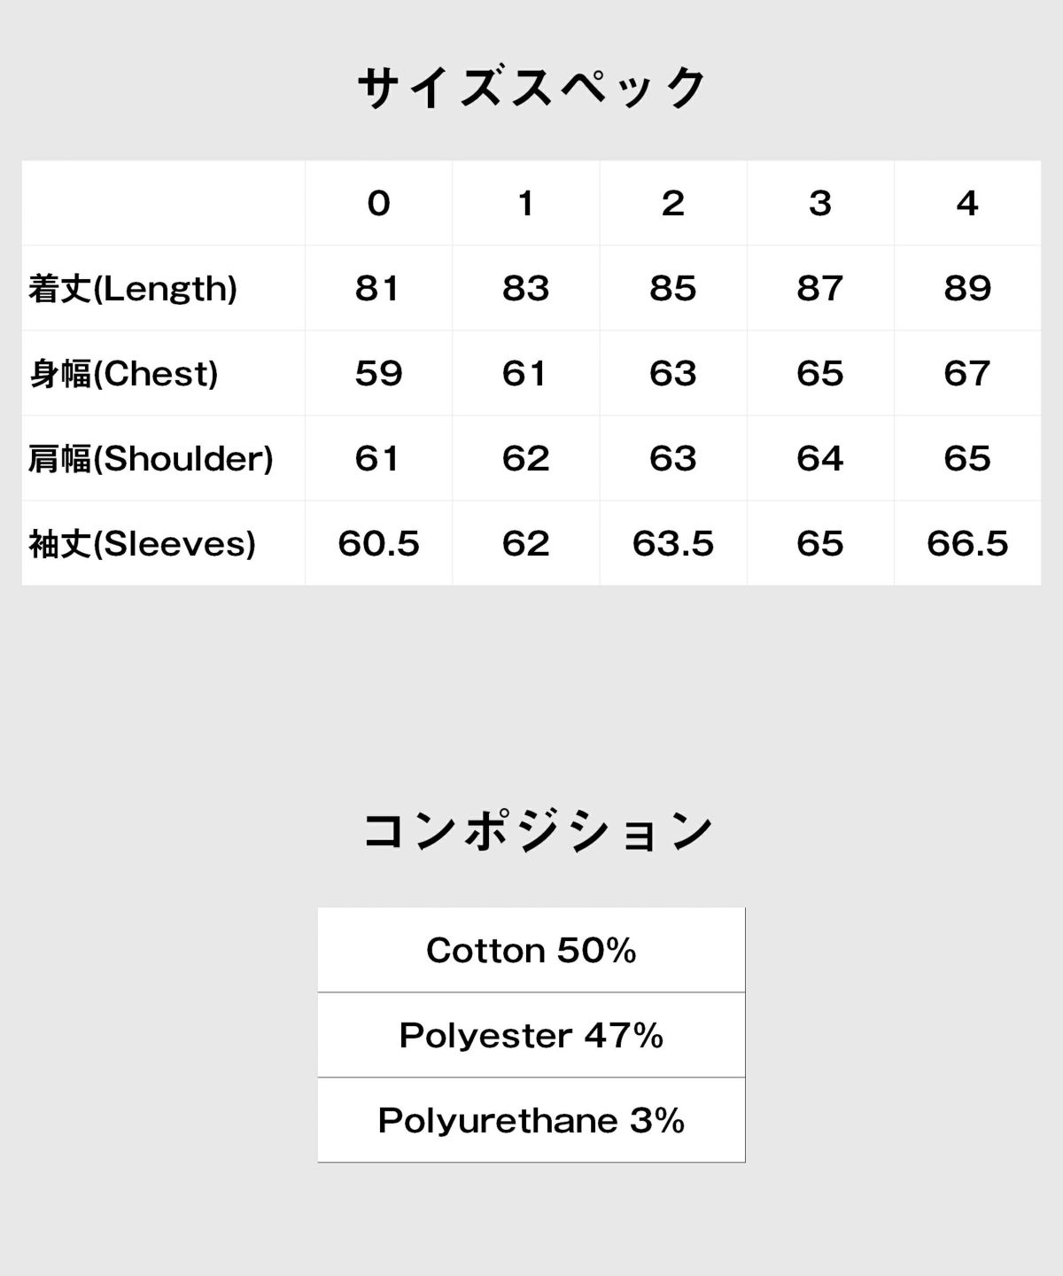Viewport: 1063px width, 1276px height.
Task: Click Sleeves value 60.5 cell
Action: [378, 543]
